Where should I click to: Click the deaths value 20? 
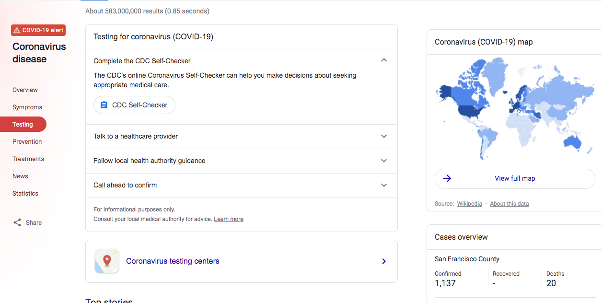[551, 283]
